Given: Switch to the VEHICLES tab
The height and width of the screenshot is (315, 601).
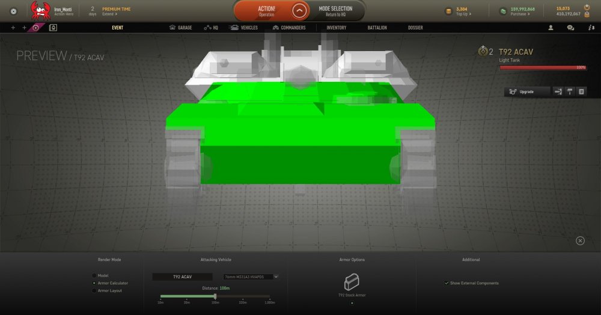Looking at the screenshot, I should point(243,28).
